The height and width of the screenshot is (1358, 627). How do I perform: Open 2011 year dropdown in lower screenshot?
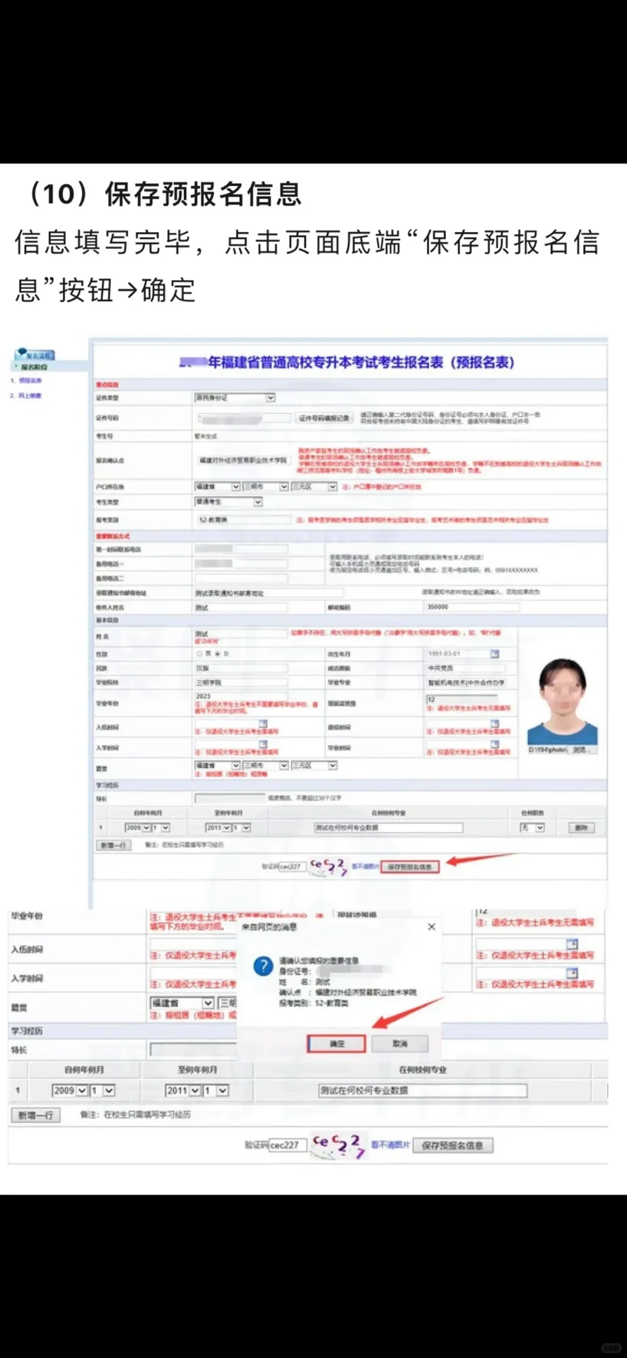[x=183, y=1091]
